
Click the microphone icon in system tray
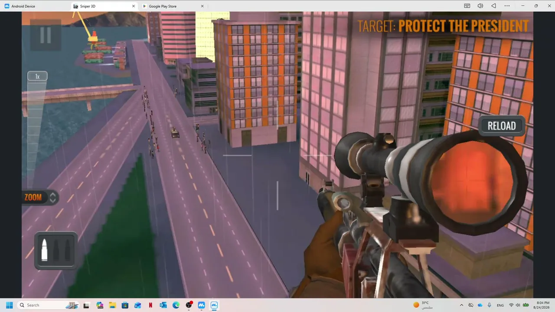point(490,305)
